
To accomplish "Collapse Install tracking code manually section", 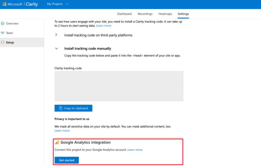I will point(56,49).
